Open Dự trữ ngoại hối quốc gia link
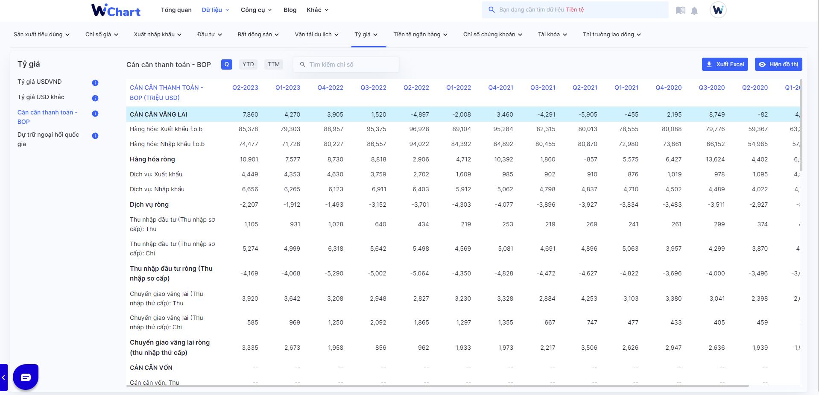The height and width of the screenshot is (395, 819). coord(48,139)
